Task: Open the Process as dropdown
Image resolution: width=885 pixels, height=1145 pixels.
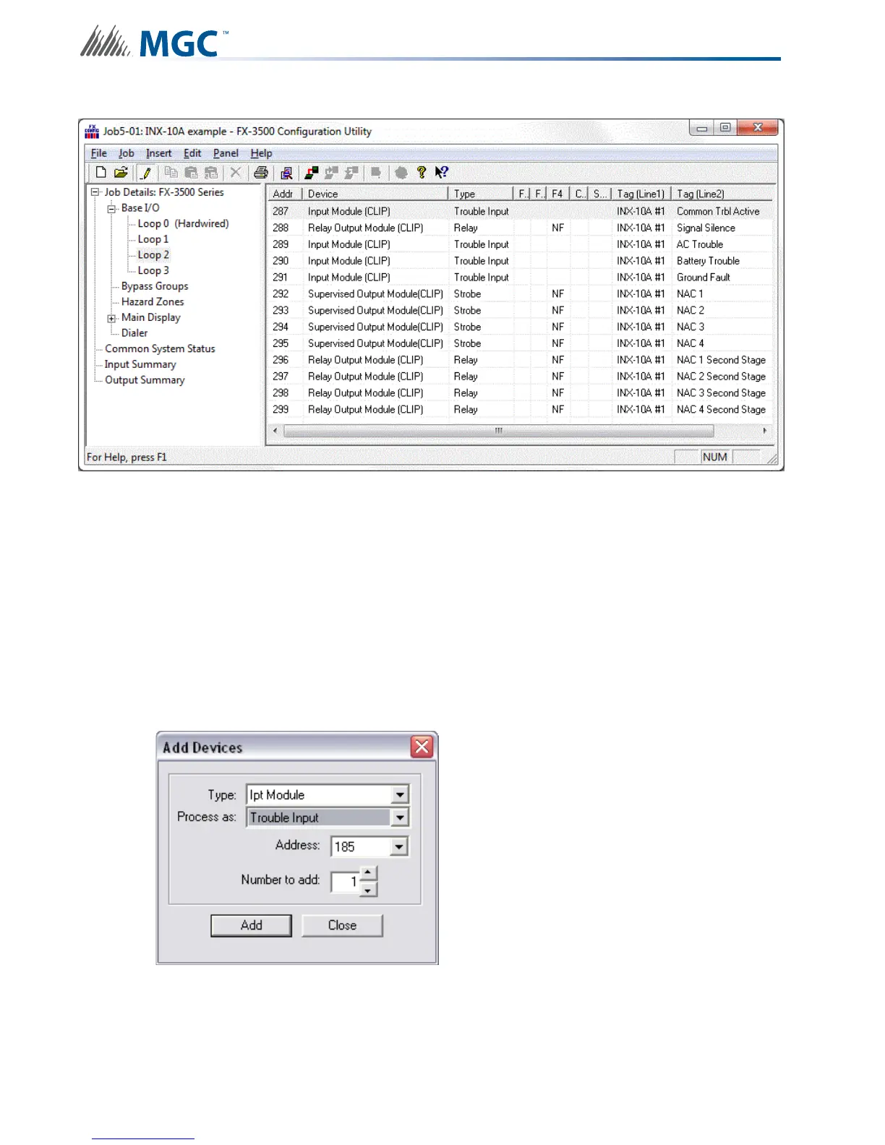Action: tap(400, 818)
